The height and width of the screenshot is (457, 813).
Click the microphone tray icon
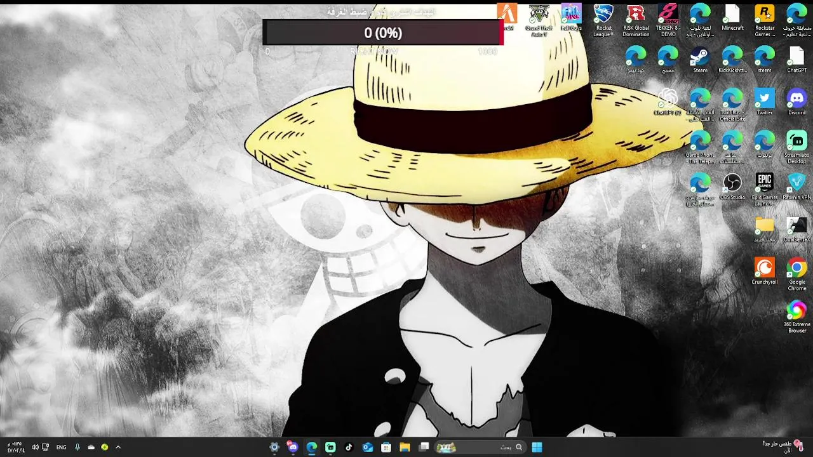(x=77, y=447)
